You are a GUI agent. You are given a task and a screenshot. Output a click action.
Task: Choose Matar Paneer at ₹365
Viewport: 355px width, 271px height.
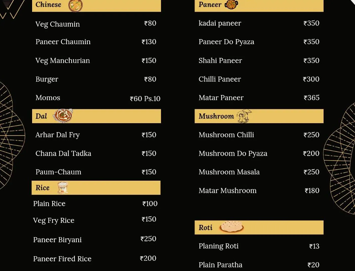(x=259, y=98)
